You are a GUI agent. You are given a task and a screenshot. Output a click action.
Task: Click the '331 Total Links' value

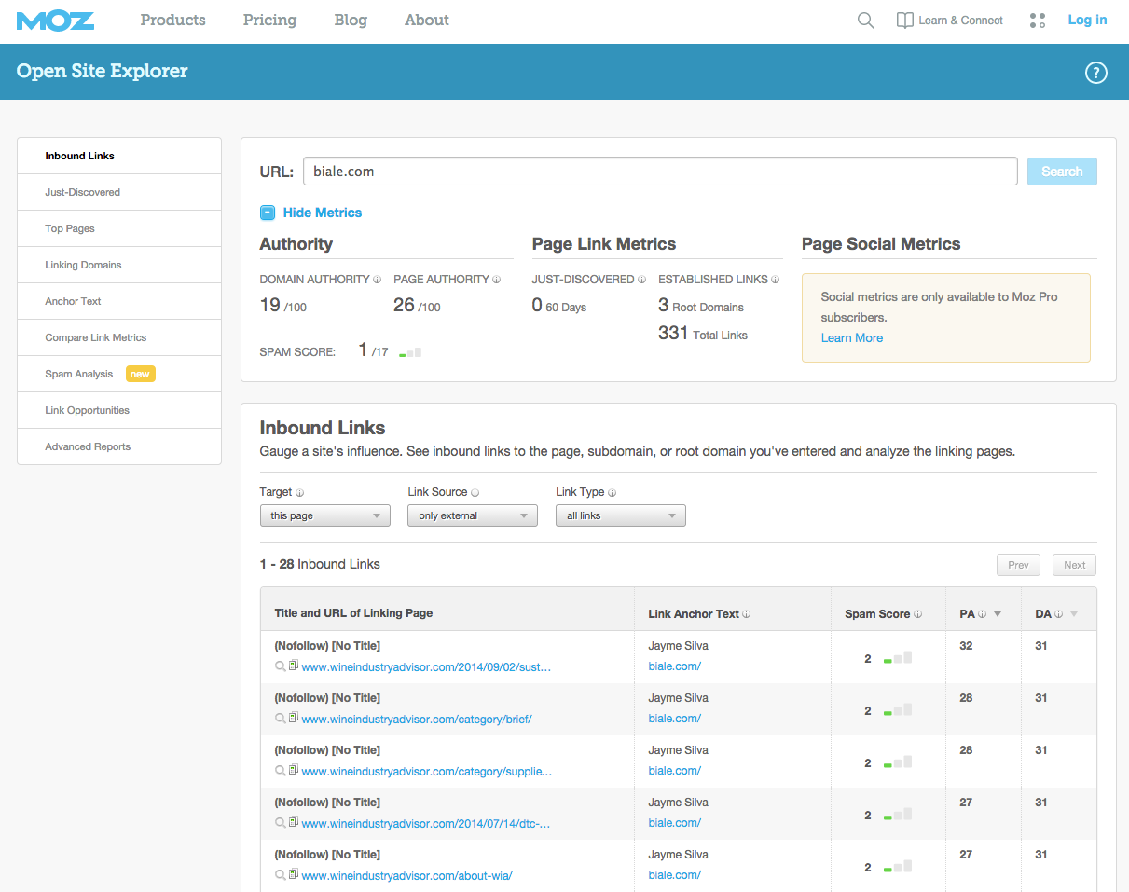(703, 333)
